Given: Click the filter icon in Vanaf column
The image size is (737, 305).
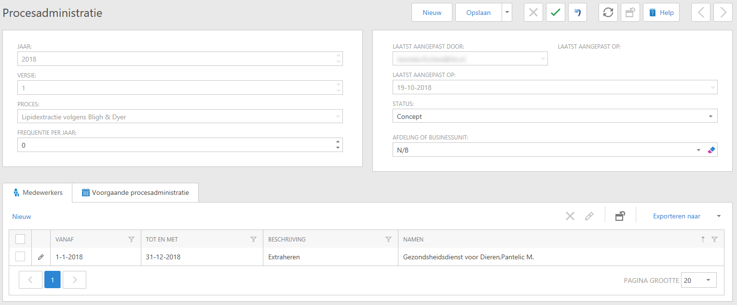Looking at the screenshot, I should (x=131, y=240).
